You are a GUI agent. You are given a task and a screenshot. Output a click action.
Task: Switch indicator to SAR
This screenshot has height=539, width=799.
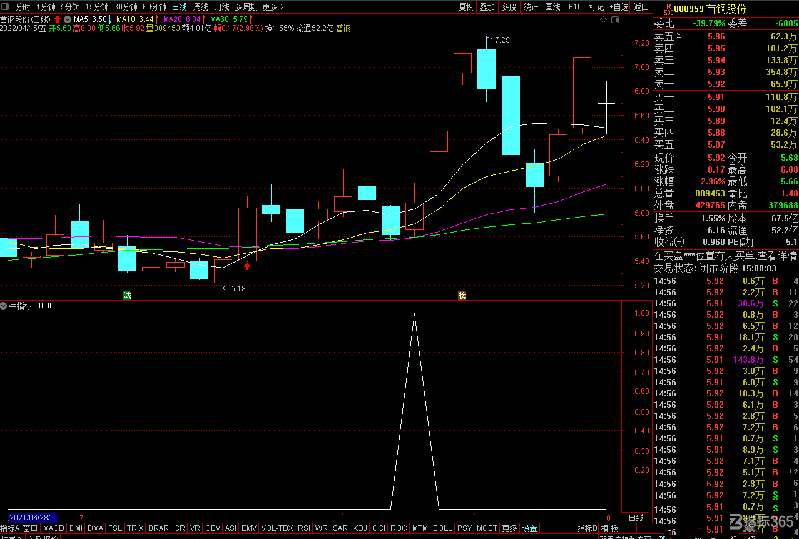coord(340,528)
